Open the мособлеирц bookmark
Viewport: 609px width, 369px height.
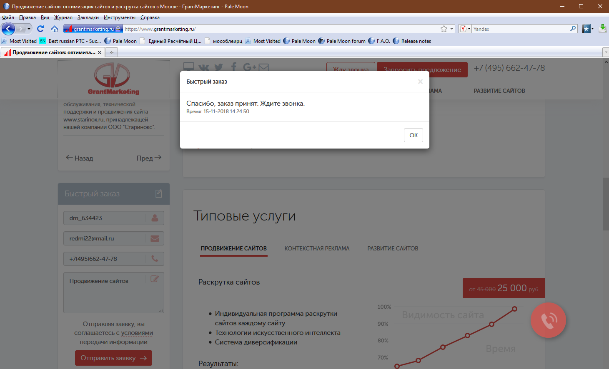coord(223,41)
